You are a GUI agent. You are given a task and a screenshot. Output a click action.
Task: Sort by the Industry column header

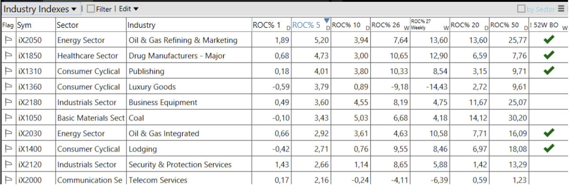pos(141,25)
